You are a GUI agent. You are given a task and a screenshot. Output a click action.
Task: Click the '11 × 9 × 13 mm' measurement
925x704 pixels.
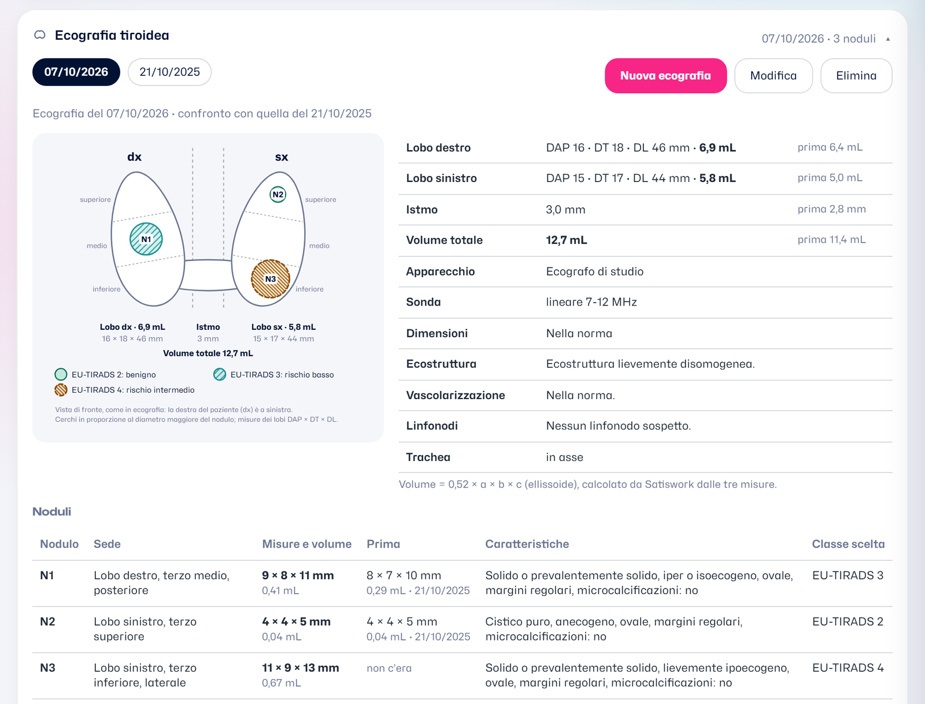click(300, 668)
